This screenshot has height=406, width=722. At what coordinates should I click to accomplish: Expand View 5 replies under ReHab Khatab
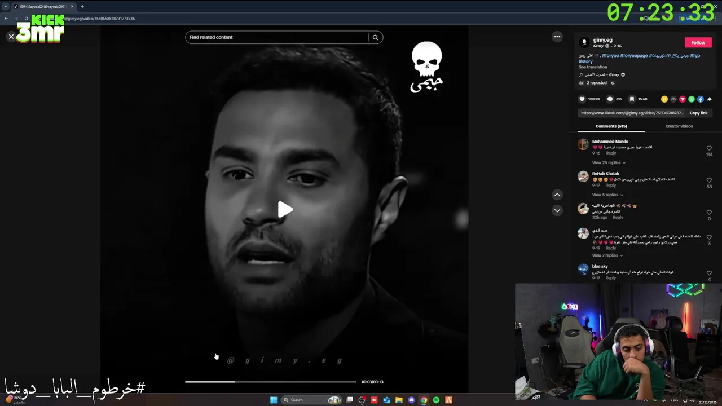point(607,195)
